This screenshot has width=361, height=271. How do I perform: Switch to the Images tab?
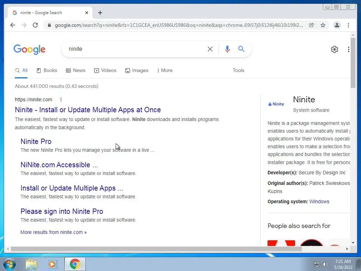tap(137, 71)
